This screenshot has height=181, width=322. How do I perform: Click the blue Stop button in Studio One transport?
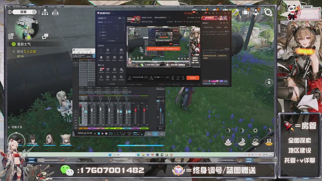(x=99, y=134)
